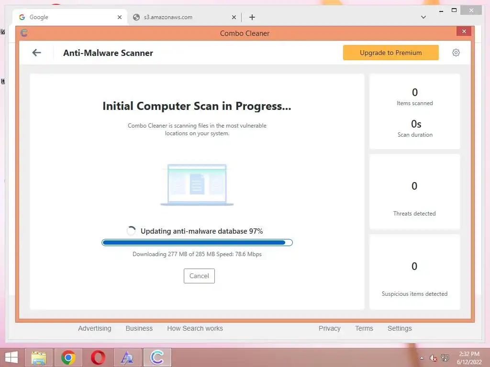Open Combo Cleaner settings gear

[x=456, y=53]
